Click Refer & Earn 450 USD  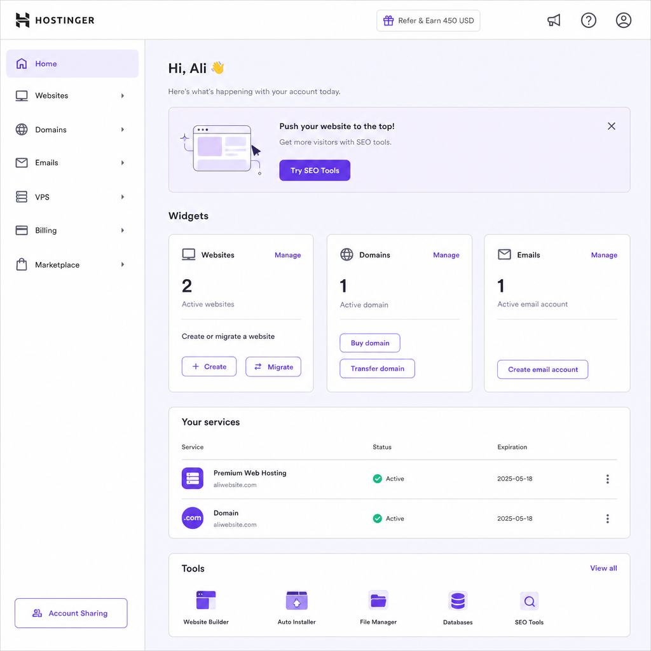[428, 20]
